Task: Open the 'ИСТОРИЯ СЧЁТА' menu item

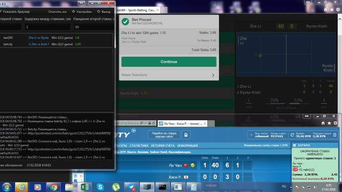Action: [162, 146]
